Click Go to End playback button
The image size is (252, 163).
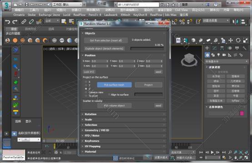click(x=224, y=153)
